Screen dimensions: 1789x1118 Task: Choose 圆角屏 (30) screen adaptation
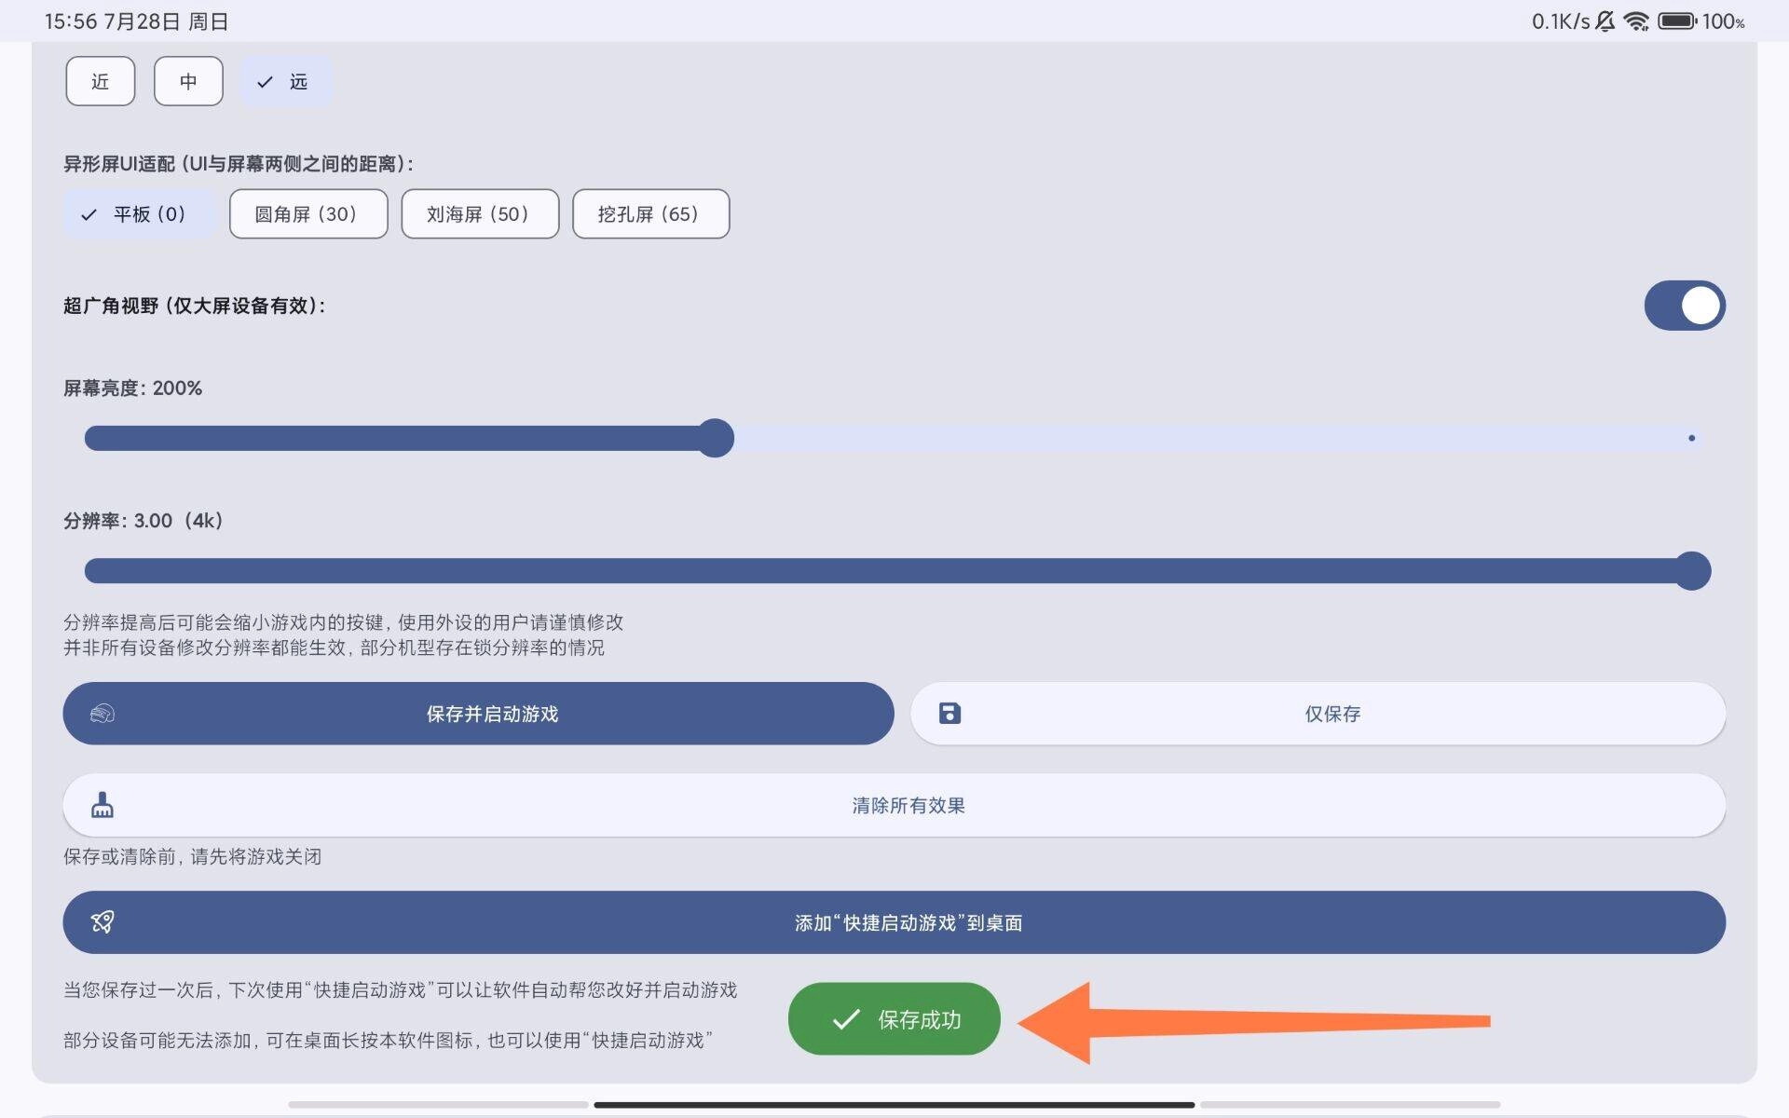[307, 214]
